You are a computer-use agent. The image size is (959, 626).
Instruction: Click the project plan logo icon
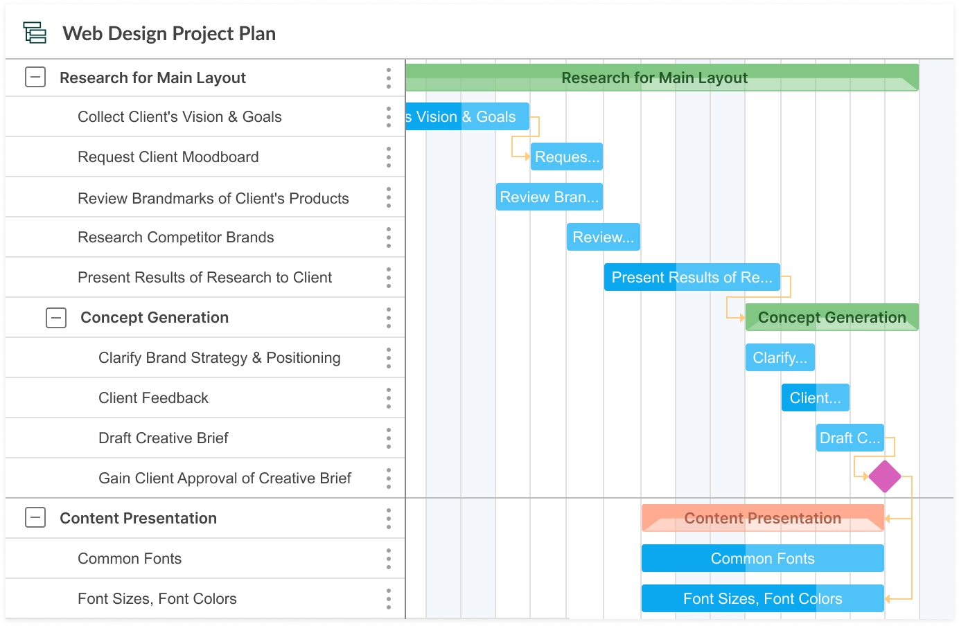pos(35,33)
